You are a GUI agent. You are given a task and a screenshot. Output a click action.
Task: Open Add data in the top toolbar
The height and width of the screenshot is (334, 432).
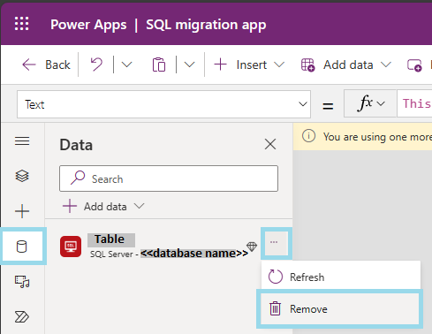tap(346, 65)
